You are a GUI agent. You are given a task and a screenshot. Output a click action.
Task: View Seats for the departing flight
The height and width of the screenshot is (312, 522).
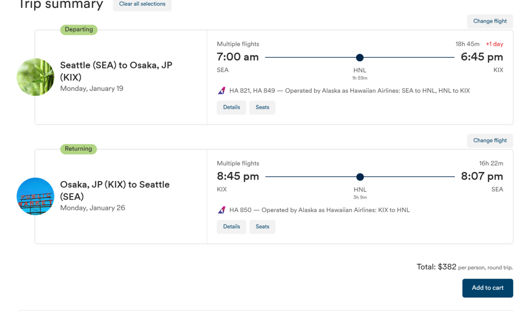262,107
